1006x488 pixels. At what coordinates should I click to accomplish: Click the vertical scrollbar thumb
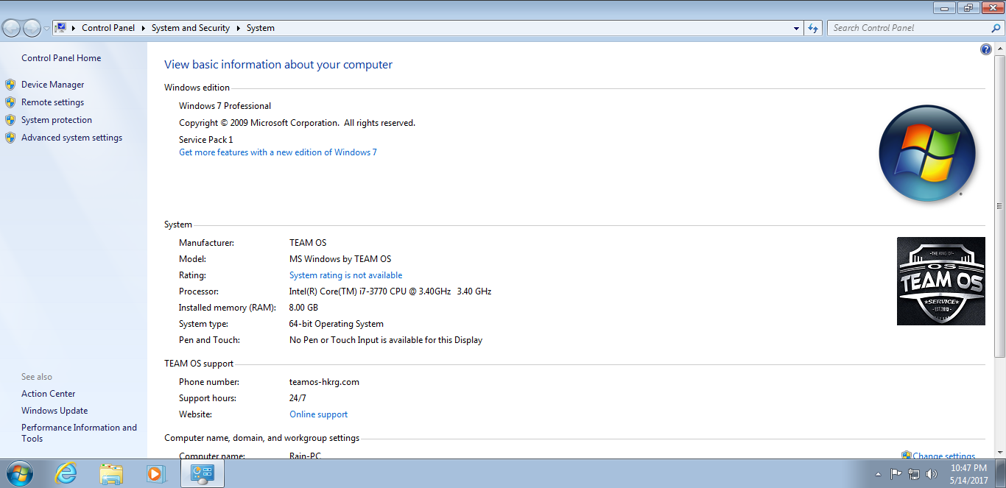coord(1000,206)
